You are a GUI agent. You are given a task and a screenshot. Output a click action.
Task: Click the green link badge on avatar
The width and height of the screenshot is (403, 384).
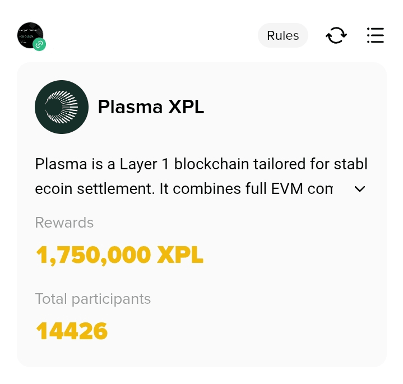click(x=39, y=44)
